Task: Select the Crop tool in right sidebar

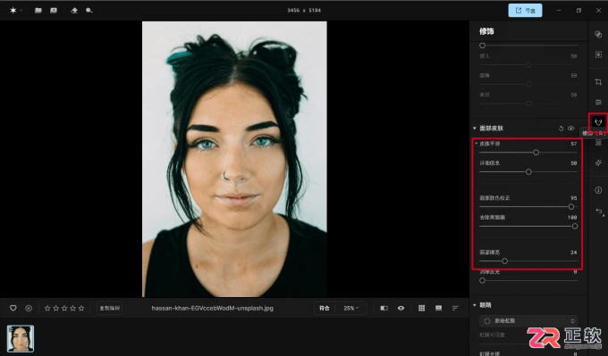Action: (x=598, y=82)
